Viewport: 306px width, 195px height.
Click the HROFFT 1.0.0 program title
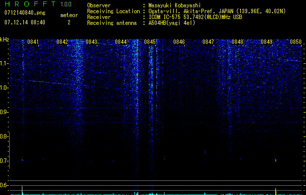pyautogui.click(x=38, y=4)
